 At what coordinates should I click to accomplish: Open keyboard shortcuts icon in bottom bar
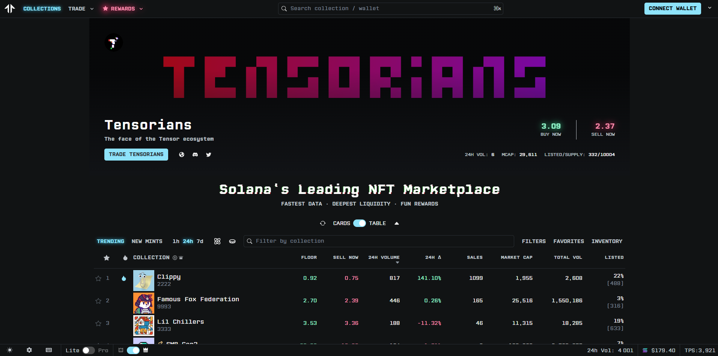[x=49, y=350]
